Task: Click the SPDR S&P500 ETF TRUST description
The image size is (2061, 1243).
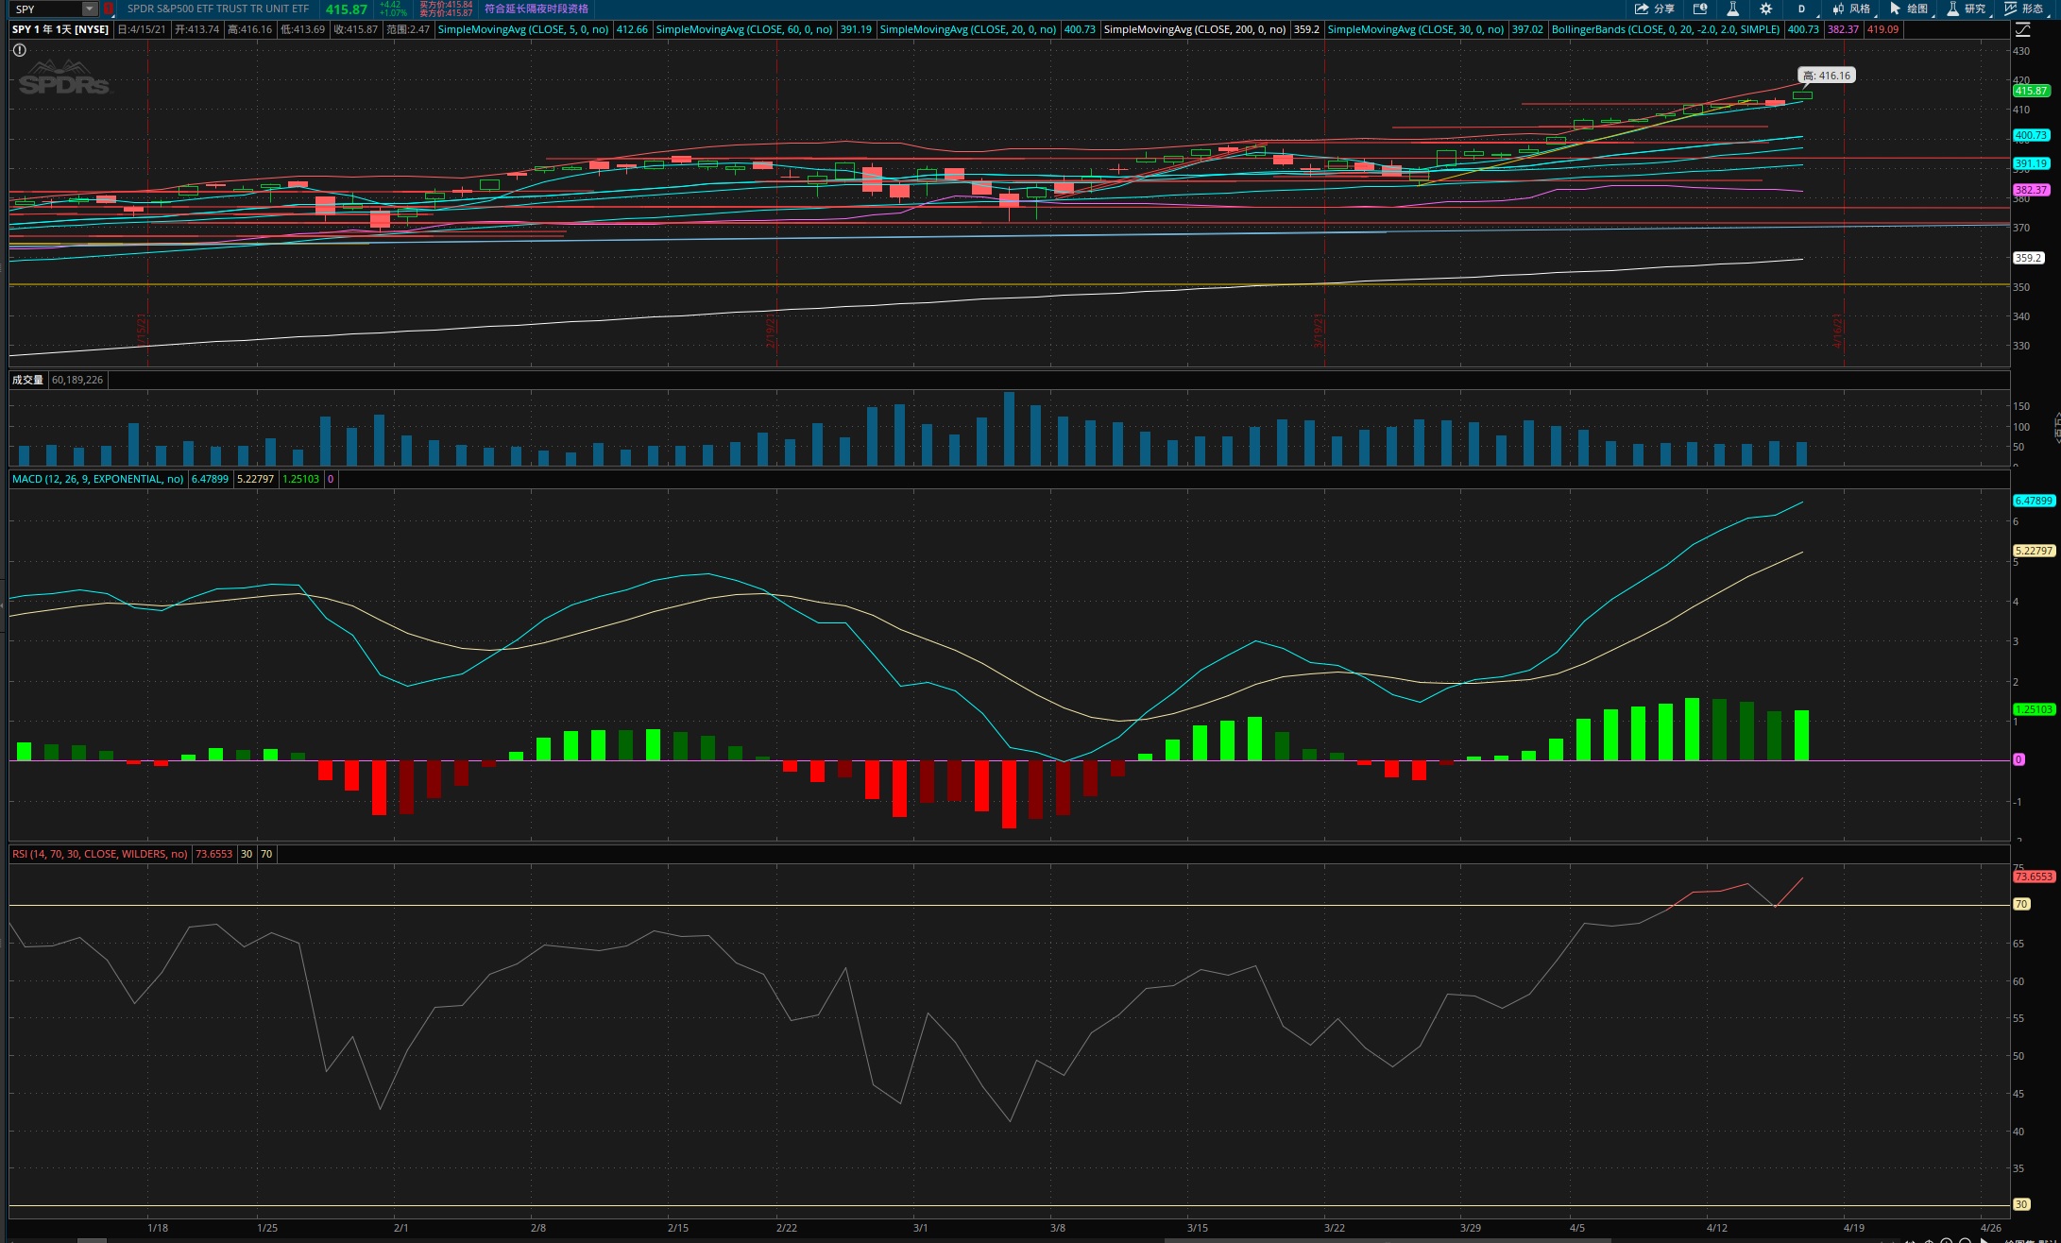Action: pos(218,9)
